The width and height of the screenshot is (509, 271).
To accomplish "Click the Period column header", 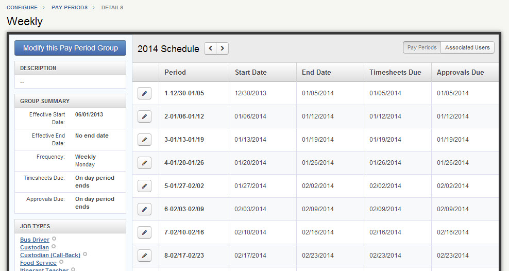I will click(194, 72).
